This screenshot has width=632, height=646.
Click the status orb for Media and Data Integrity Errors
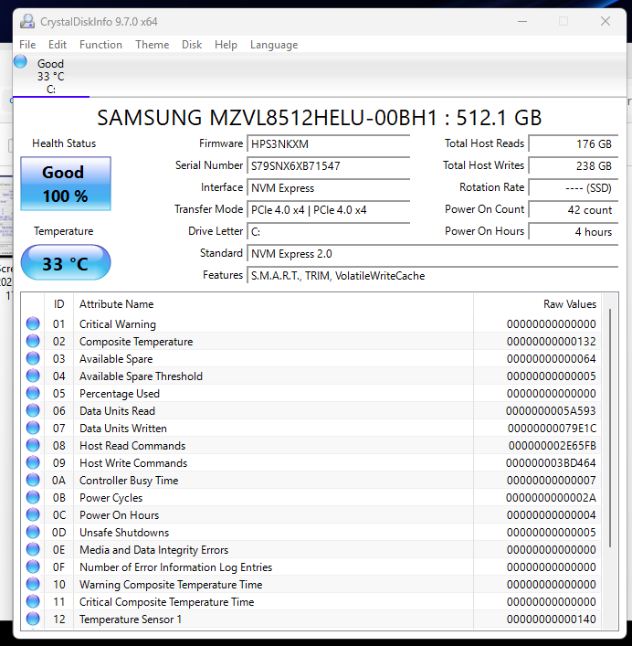(x=33, y=549)
